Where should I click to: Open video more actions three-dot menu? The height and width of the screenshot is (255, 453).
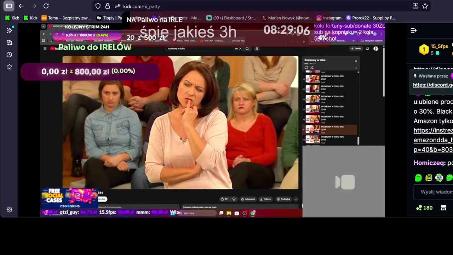296,199
